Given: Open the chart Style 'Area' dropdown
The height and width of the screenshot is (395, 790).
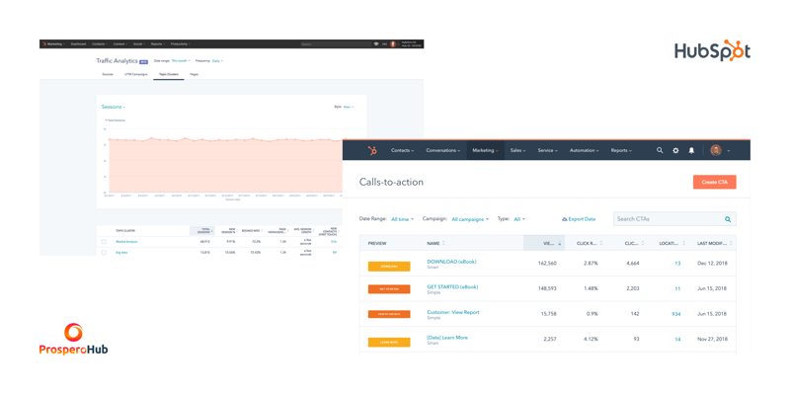Looking at the screenshot, I should click(349, 107).
